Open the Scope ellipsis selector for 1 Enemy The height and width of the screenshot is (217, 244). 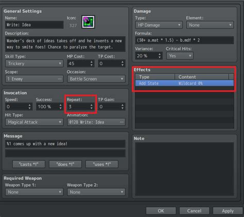60,79
